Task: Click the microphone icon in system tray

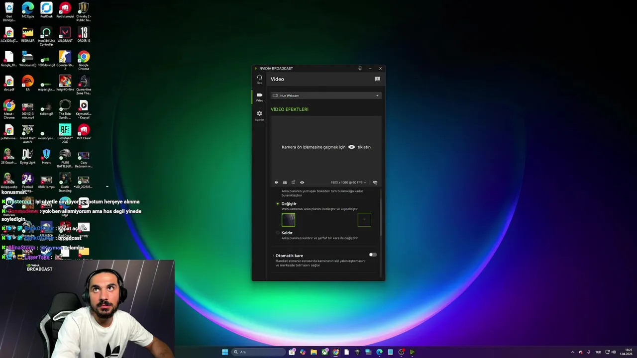Action: (x=589, y=352)
